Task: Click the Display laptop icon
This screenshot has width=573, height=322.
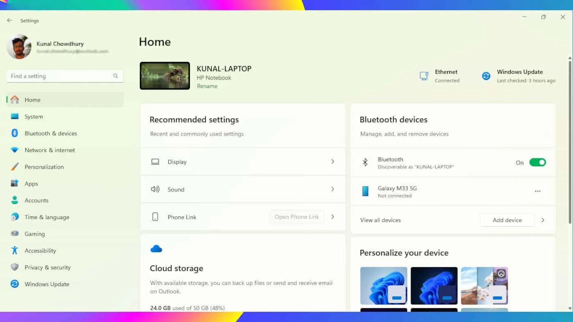Action: click(155, 162)
